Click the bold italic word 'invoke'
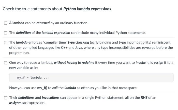Viewport: 178px width, 110px height. pyautogui.click(x=141, y=63)
